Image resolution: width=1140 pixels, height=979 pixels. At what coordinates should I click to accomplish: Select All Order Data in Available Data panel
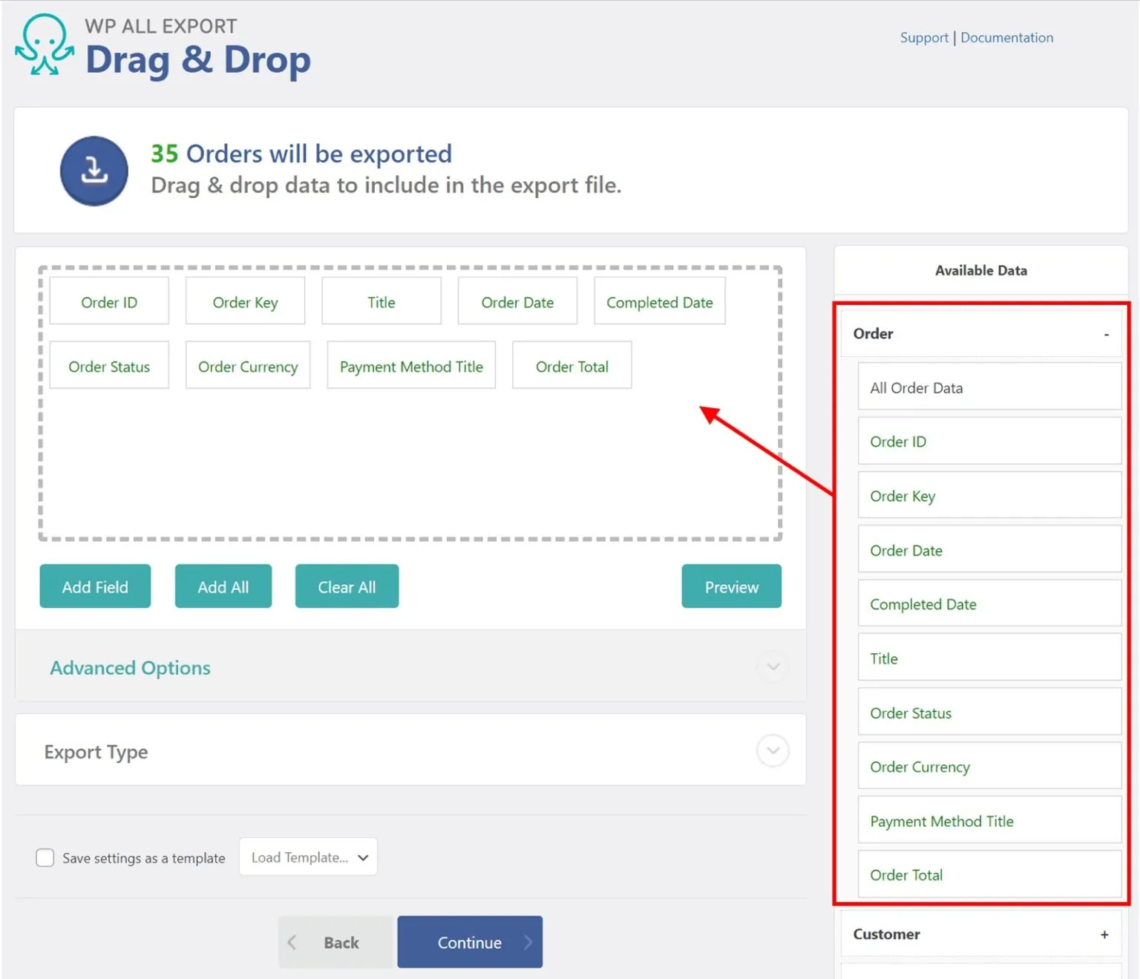pos(990,387)
